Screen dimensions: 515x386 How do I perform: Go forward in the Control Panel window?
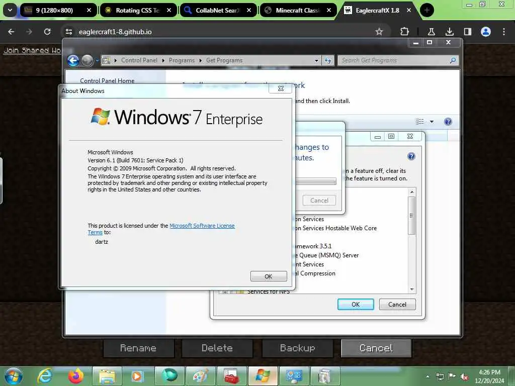88,60
